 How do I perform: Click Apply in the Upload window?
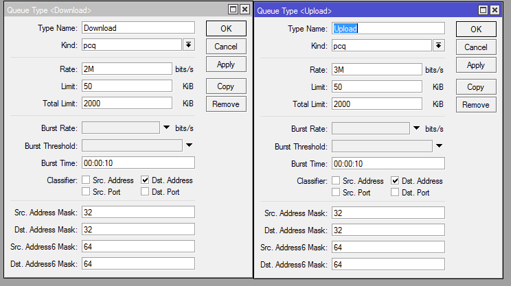click(476, 65)
